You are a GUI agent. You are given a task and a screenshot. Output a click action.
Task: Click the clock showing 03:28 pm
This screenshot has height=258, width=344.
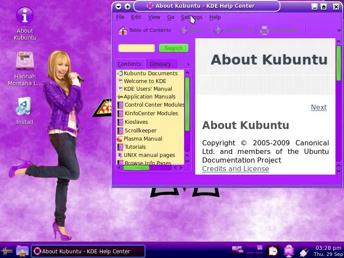pos(328,248)
